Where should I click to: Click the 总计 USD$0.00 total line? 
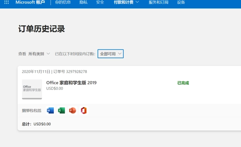coord(36,124)
